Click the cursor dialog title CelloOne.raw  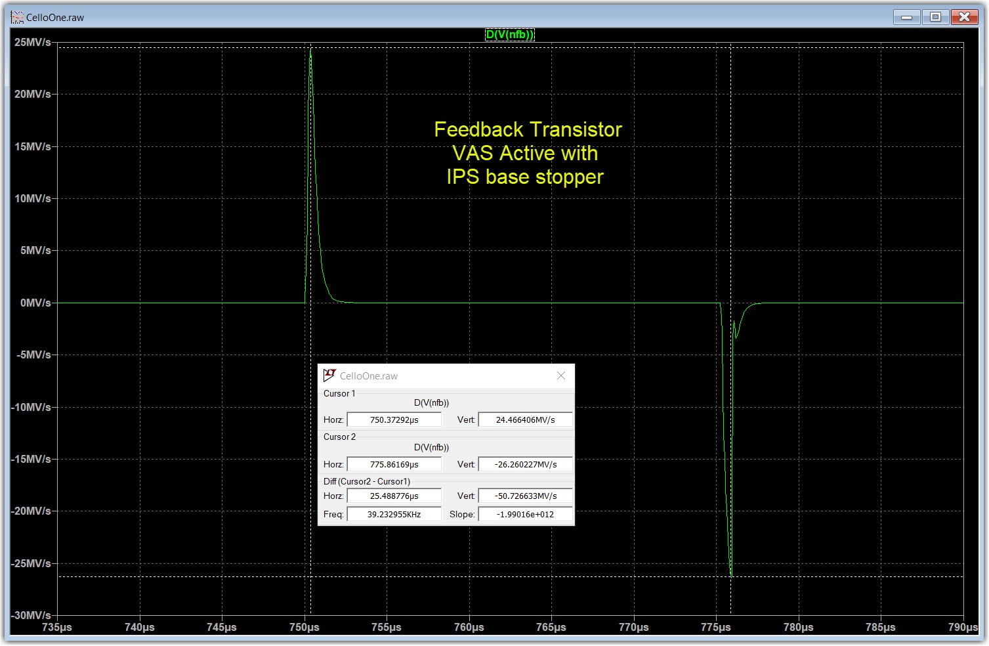(x=369, y=376)
